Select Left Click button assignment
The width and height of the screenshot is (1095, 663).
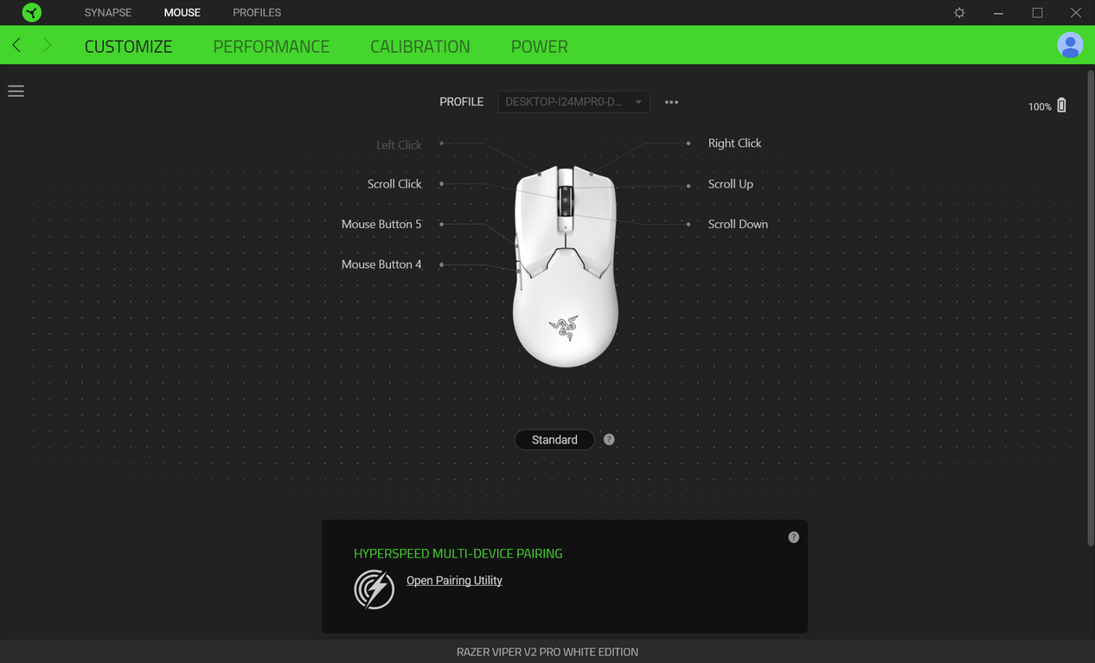point(399,144)
